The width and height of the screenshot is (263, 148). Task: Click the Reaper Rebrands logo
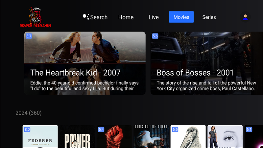[36, 17]
